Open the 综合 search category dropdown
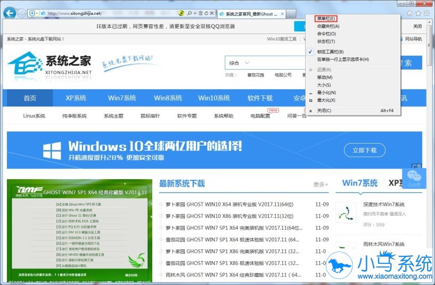This screenshot has width=435, height=285. (x=239, y=63)
